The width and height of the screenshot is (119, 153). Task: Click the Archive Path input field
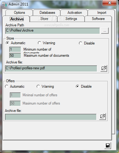pyautogui.click(x=52, y=31)
